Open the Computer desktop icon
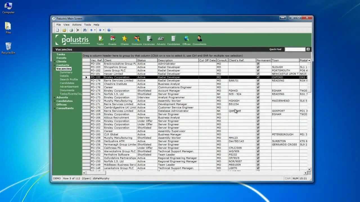The height and width of the screenshot is (202, 360). [8, 8]
